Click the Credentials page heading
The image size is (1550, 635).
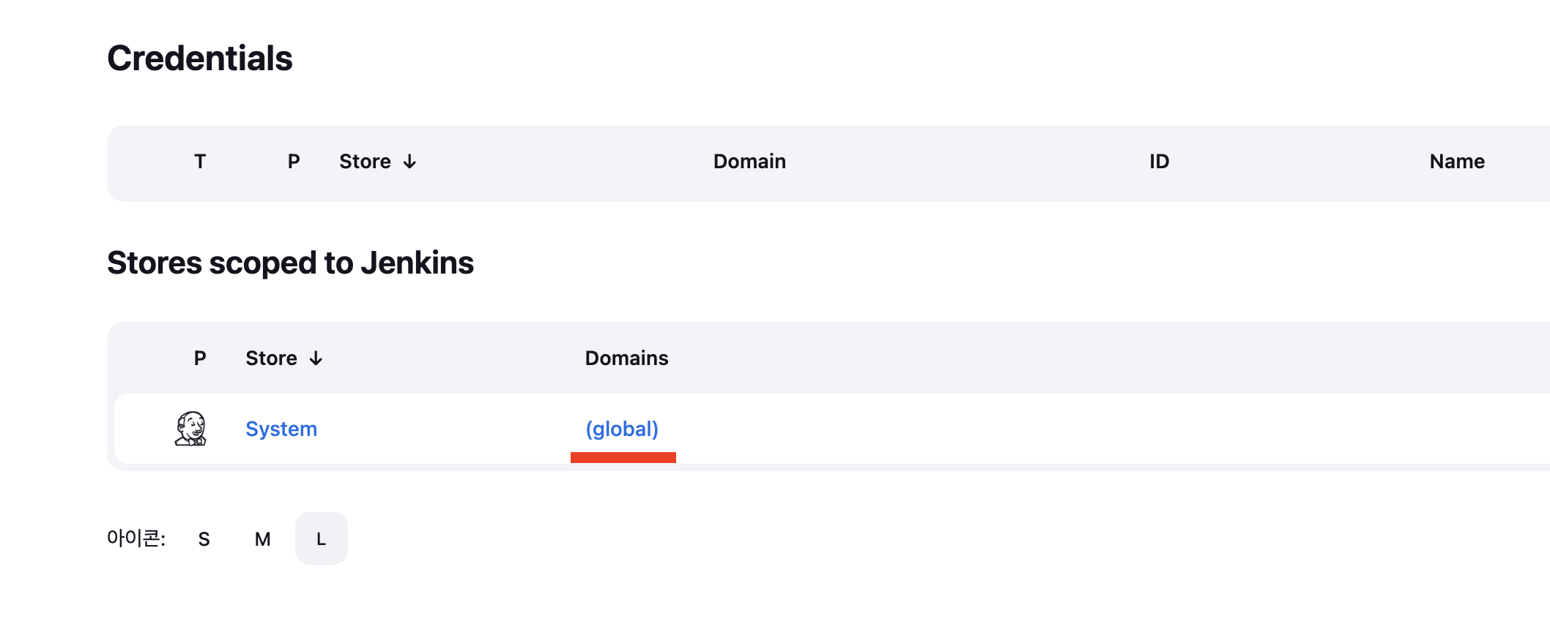pos(200,59)
